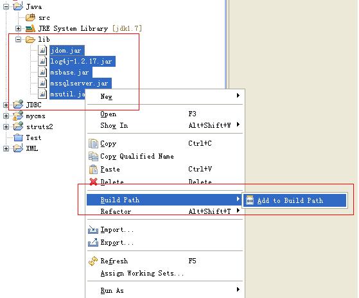Screen dimensions: 359x298
Task: Choose Export... from the context menu
Action: (x=164, y=242)
